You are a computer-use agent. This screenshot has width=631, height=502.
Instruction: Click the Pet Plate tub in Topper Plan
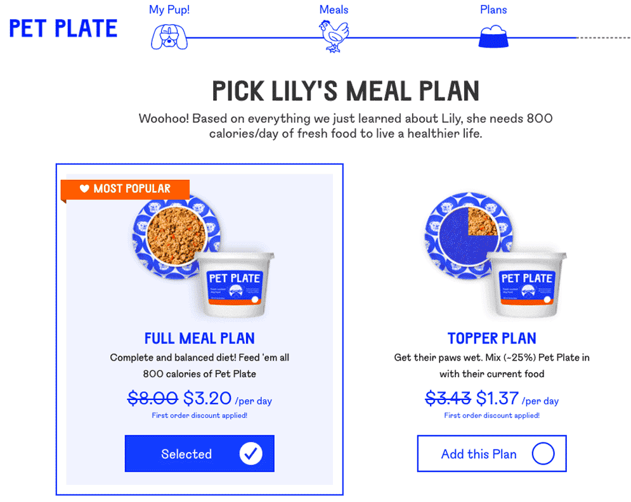[x=526, y=285]
